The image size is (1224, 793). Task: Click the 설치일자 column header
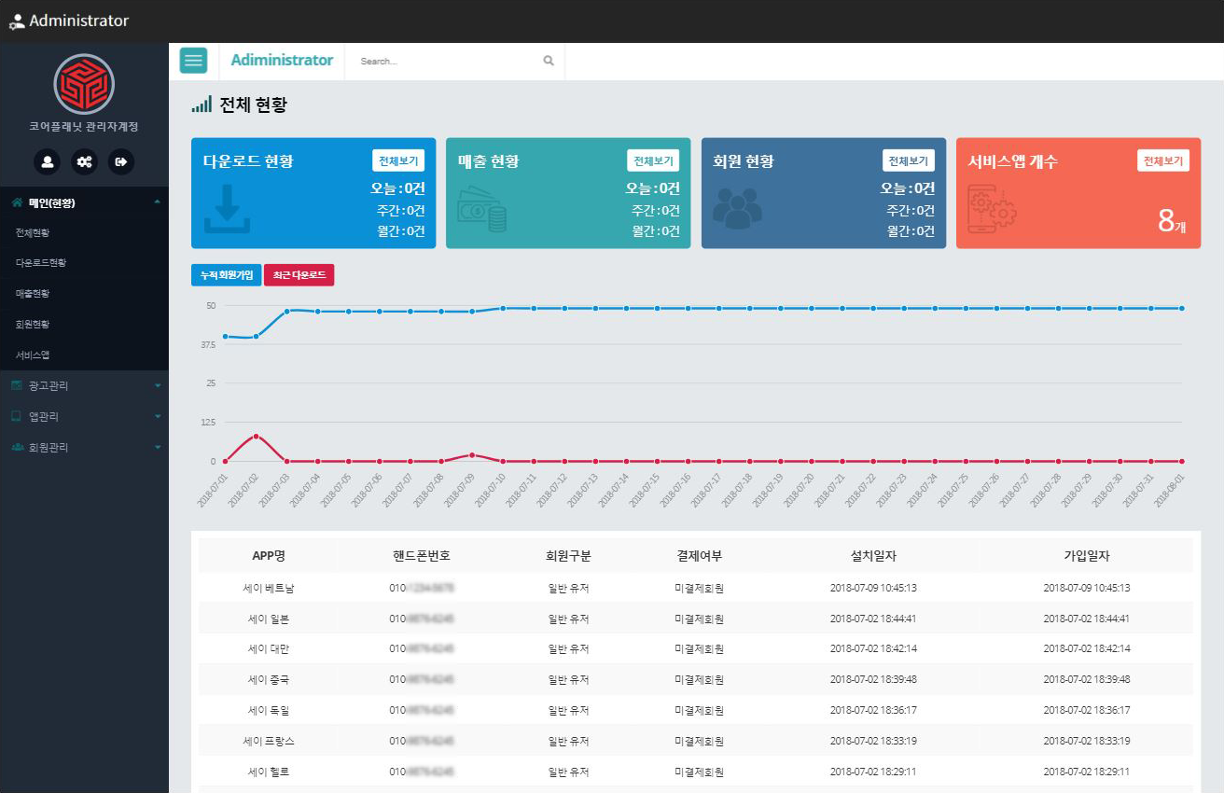873,556
